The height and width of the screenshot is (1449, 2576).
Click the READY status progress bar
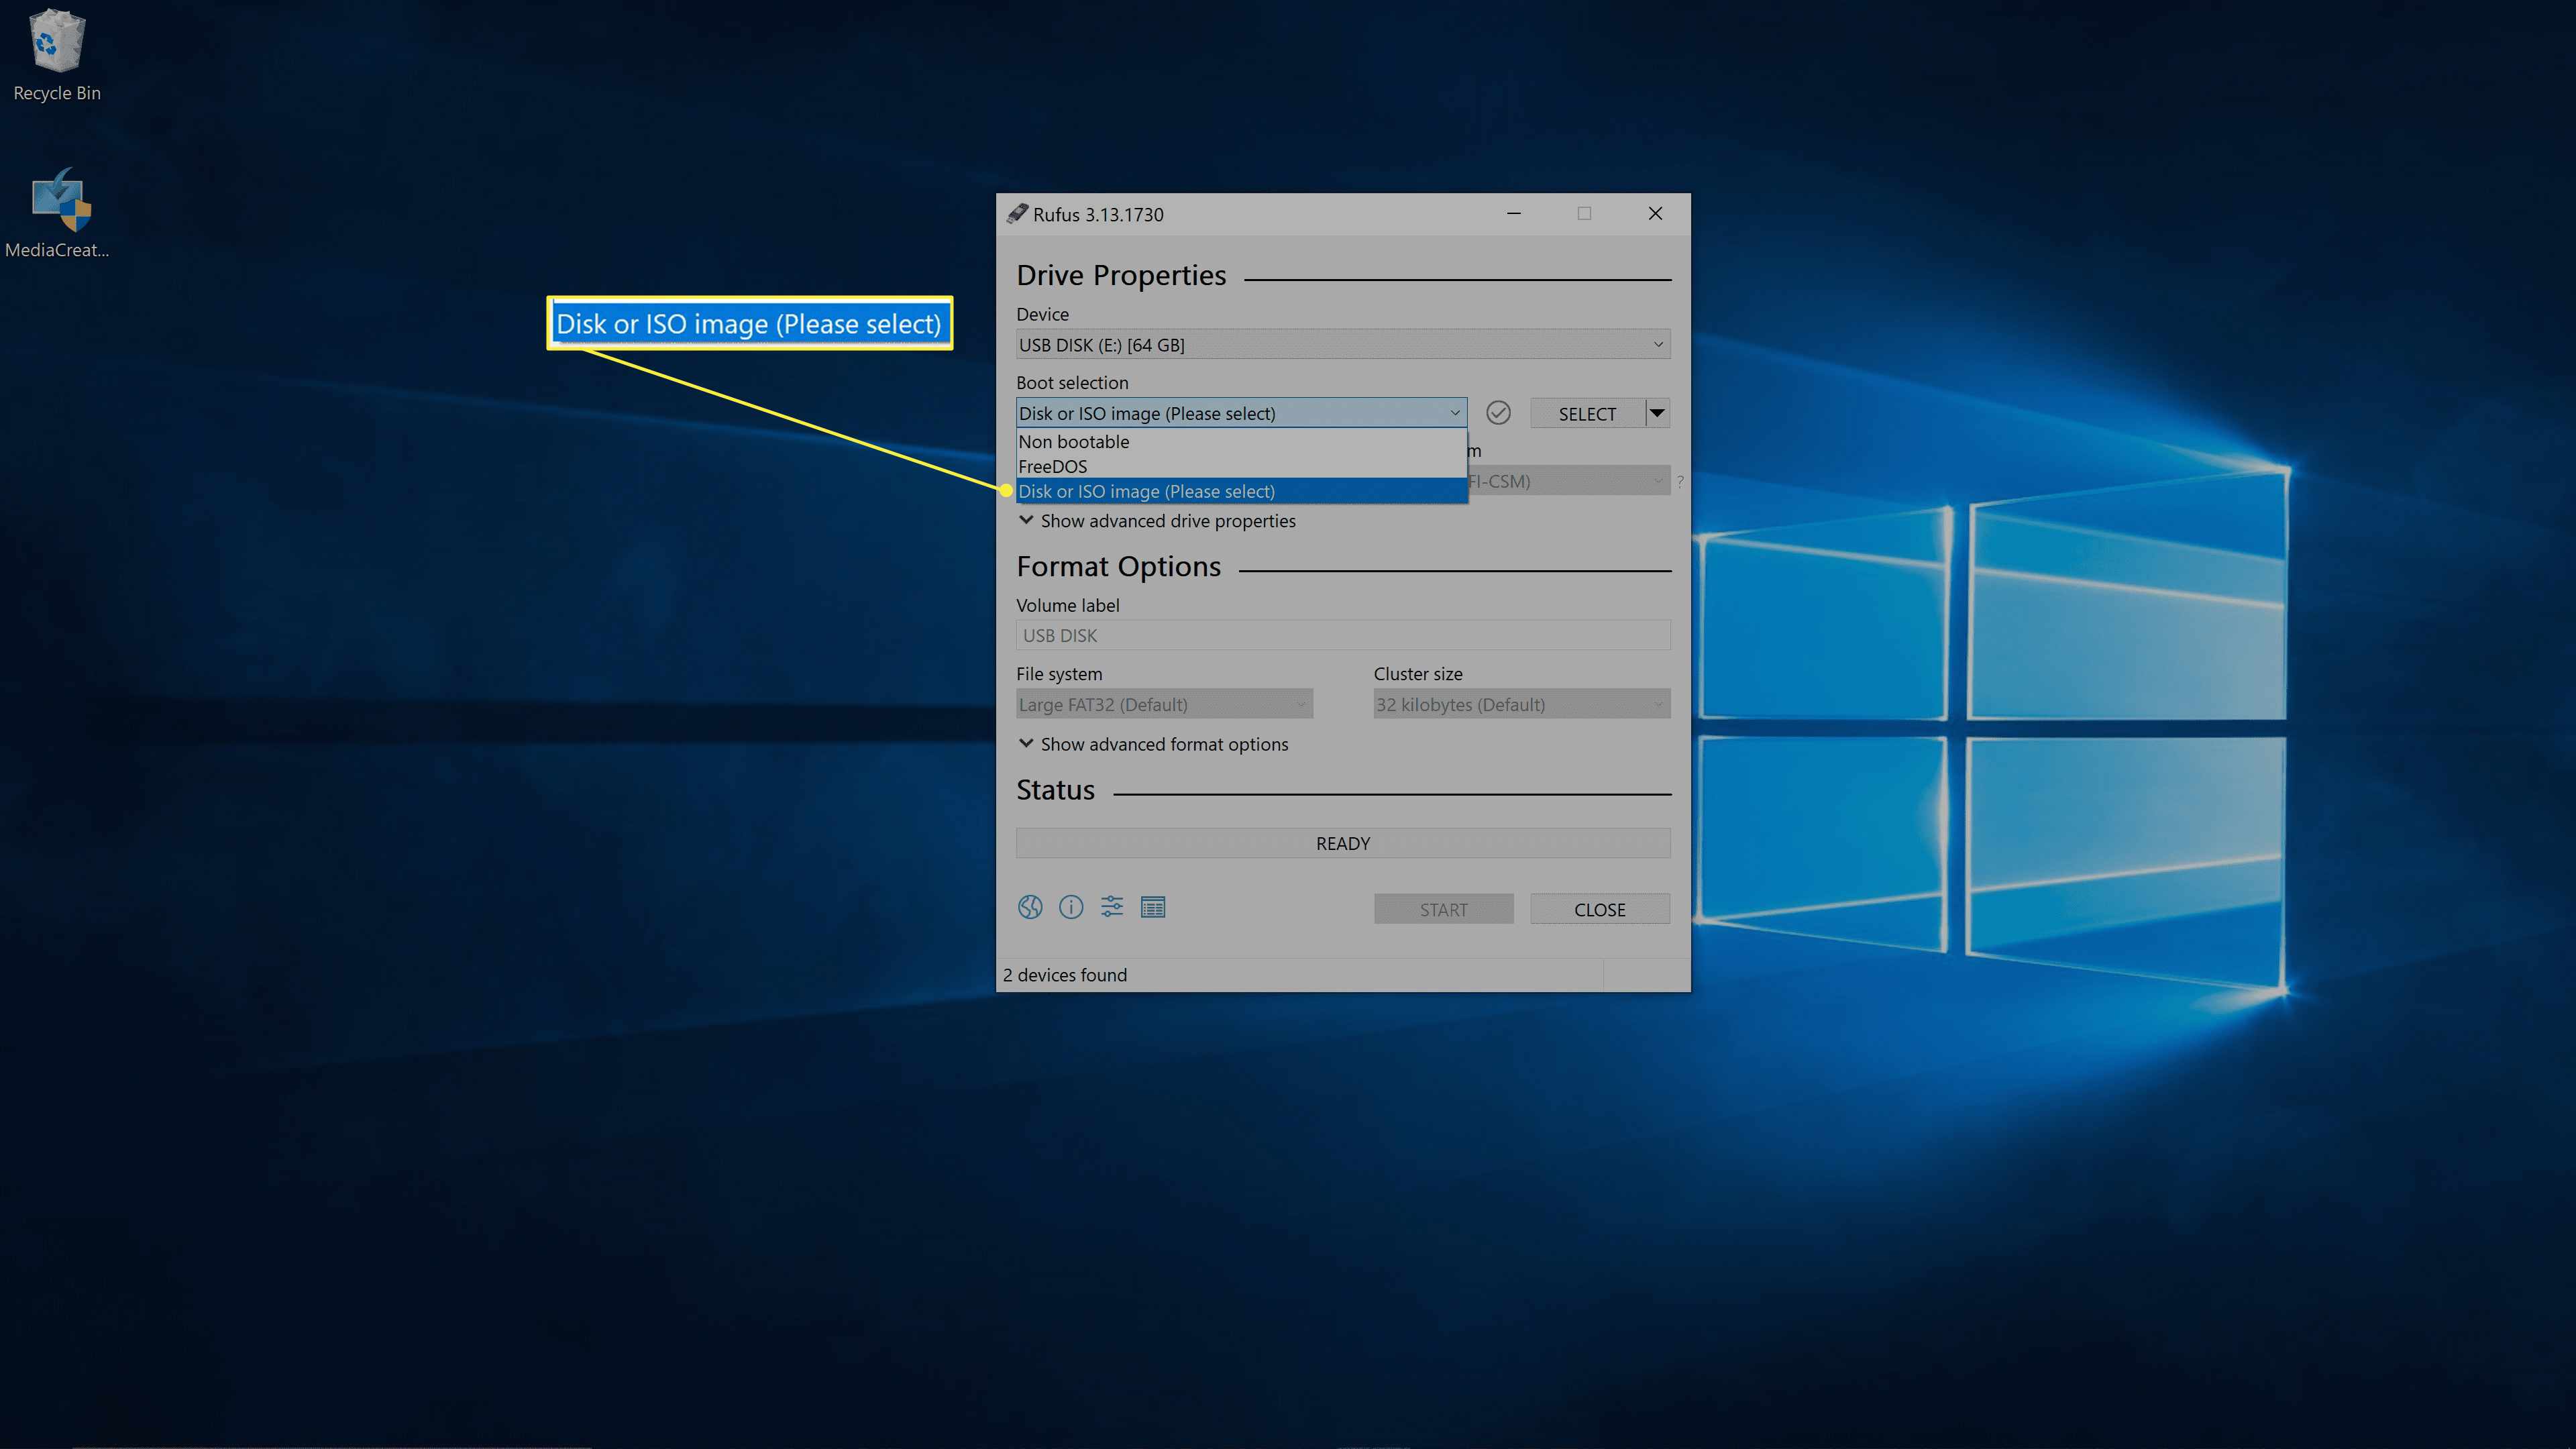pos(1343,843)
